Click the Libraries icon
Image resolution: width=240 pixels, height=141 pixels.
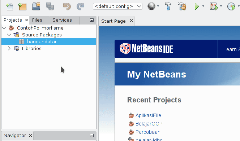click(x=16, y=49)
